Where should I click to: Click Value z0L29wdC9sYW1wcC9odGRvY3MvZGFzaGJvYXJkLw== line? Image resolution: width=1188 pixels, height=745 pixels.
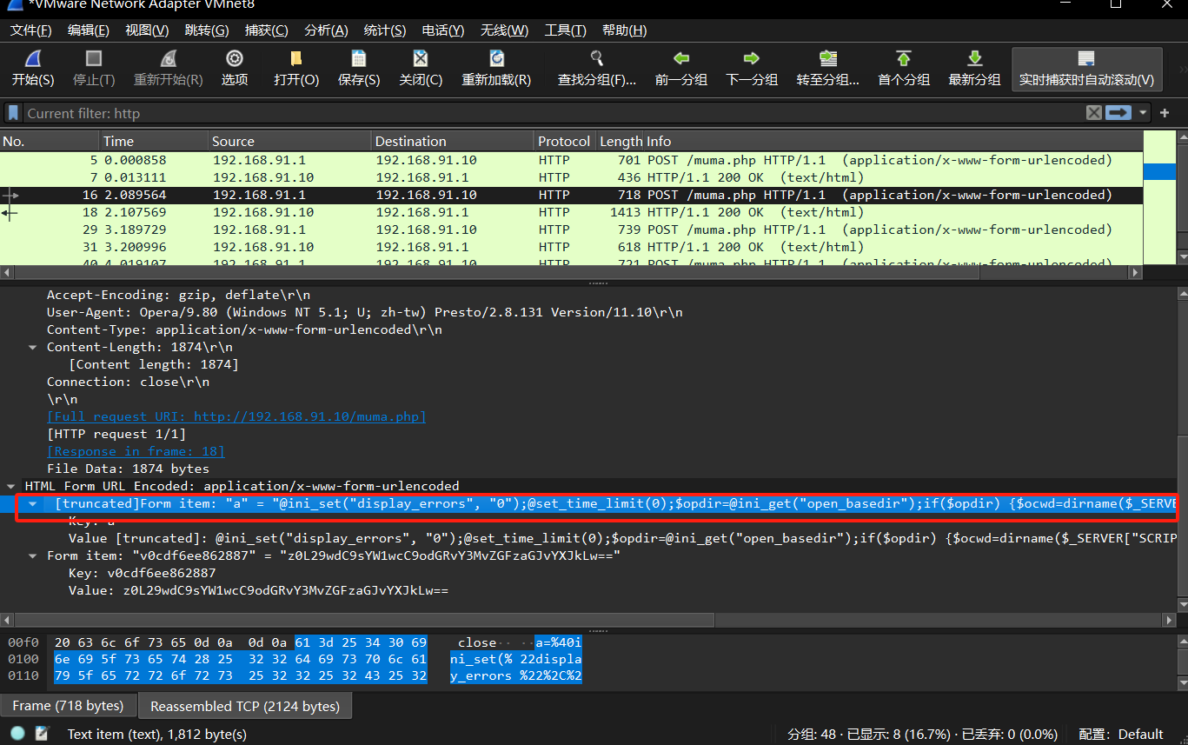[x=258, y=590]
